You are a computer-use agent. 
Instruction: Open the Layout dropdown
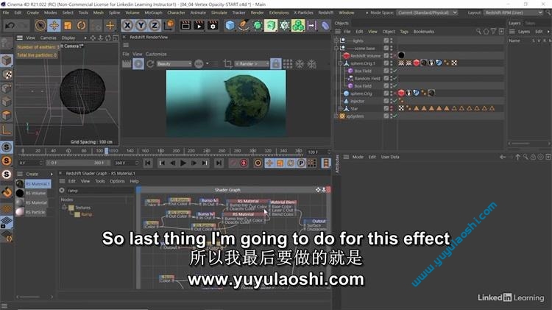coord(513,13)
